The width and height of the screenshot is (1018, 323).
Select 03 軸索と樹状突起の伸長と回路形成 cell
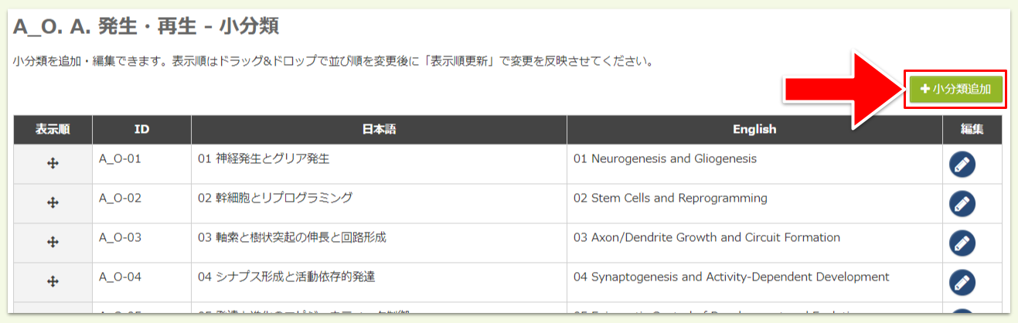291,237
